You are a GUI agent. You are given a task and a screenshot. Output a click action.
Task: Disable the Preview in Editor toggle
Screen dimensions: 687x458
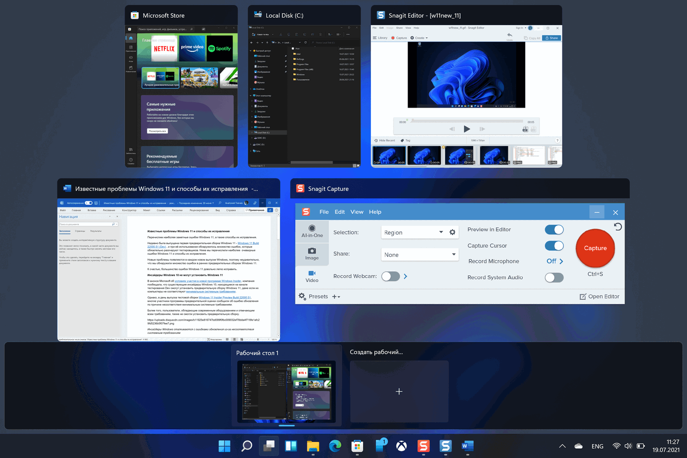click(x=554, y=229)
